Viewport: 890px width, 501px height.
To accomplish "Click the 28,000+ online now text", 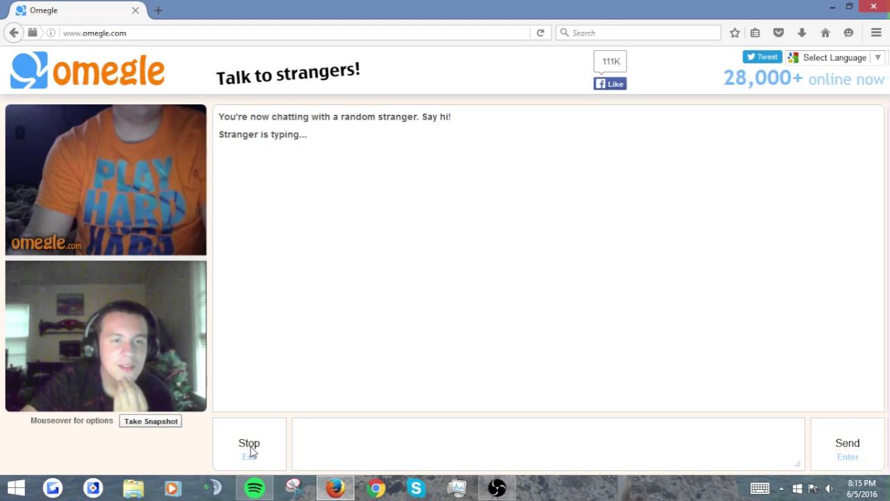I will click(804, 78).
